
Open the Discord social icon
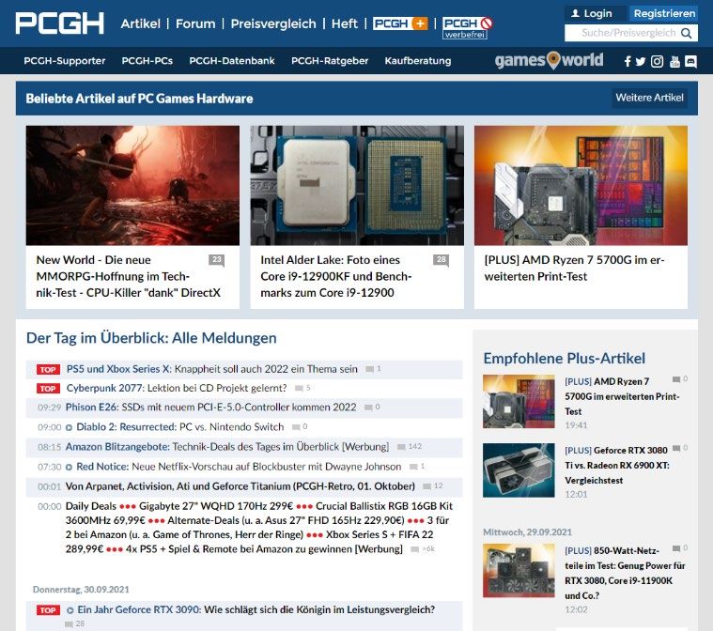(x=690, y=61)
